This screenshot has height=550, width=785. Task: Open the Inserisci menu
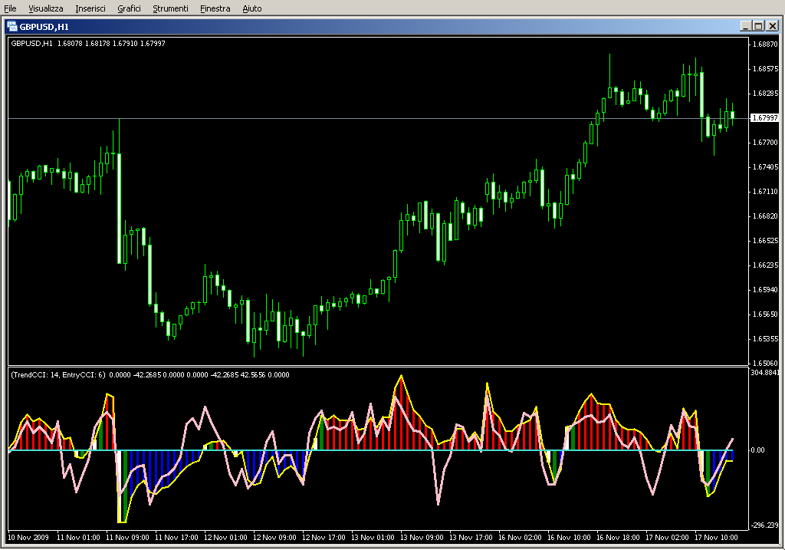(90, 8)
